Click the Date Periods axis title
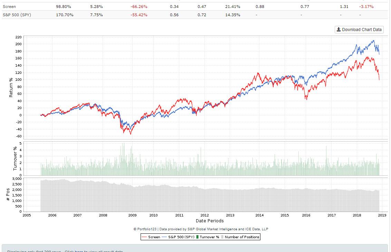 [x=210, y=221]
